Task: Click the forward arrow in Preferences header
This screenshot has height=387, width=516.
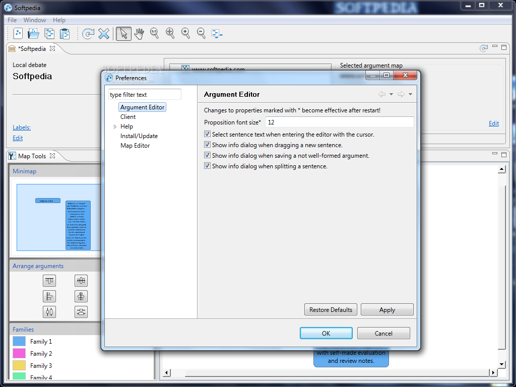Action: pos(401,94)
